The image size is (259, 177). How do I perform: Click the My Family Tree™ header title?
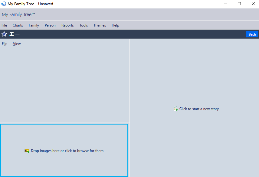18,14
